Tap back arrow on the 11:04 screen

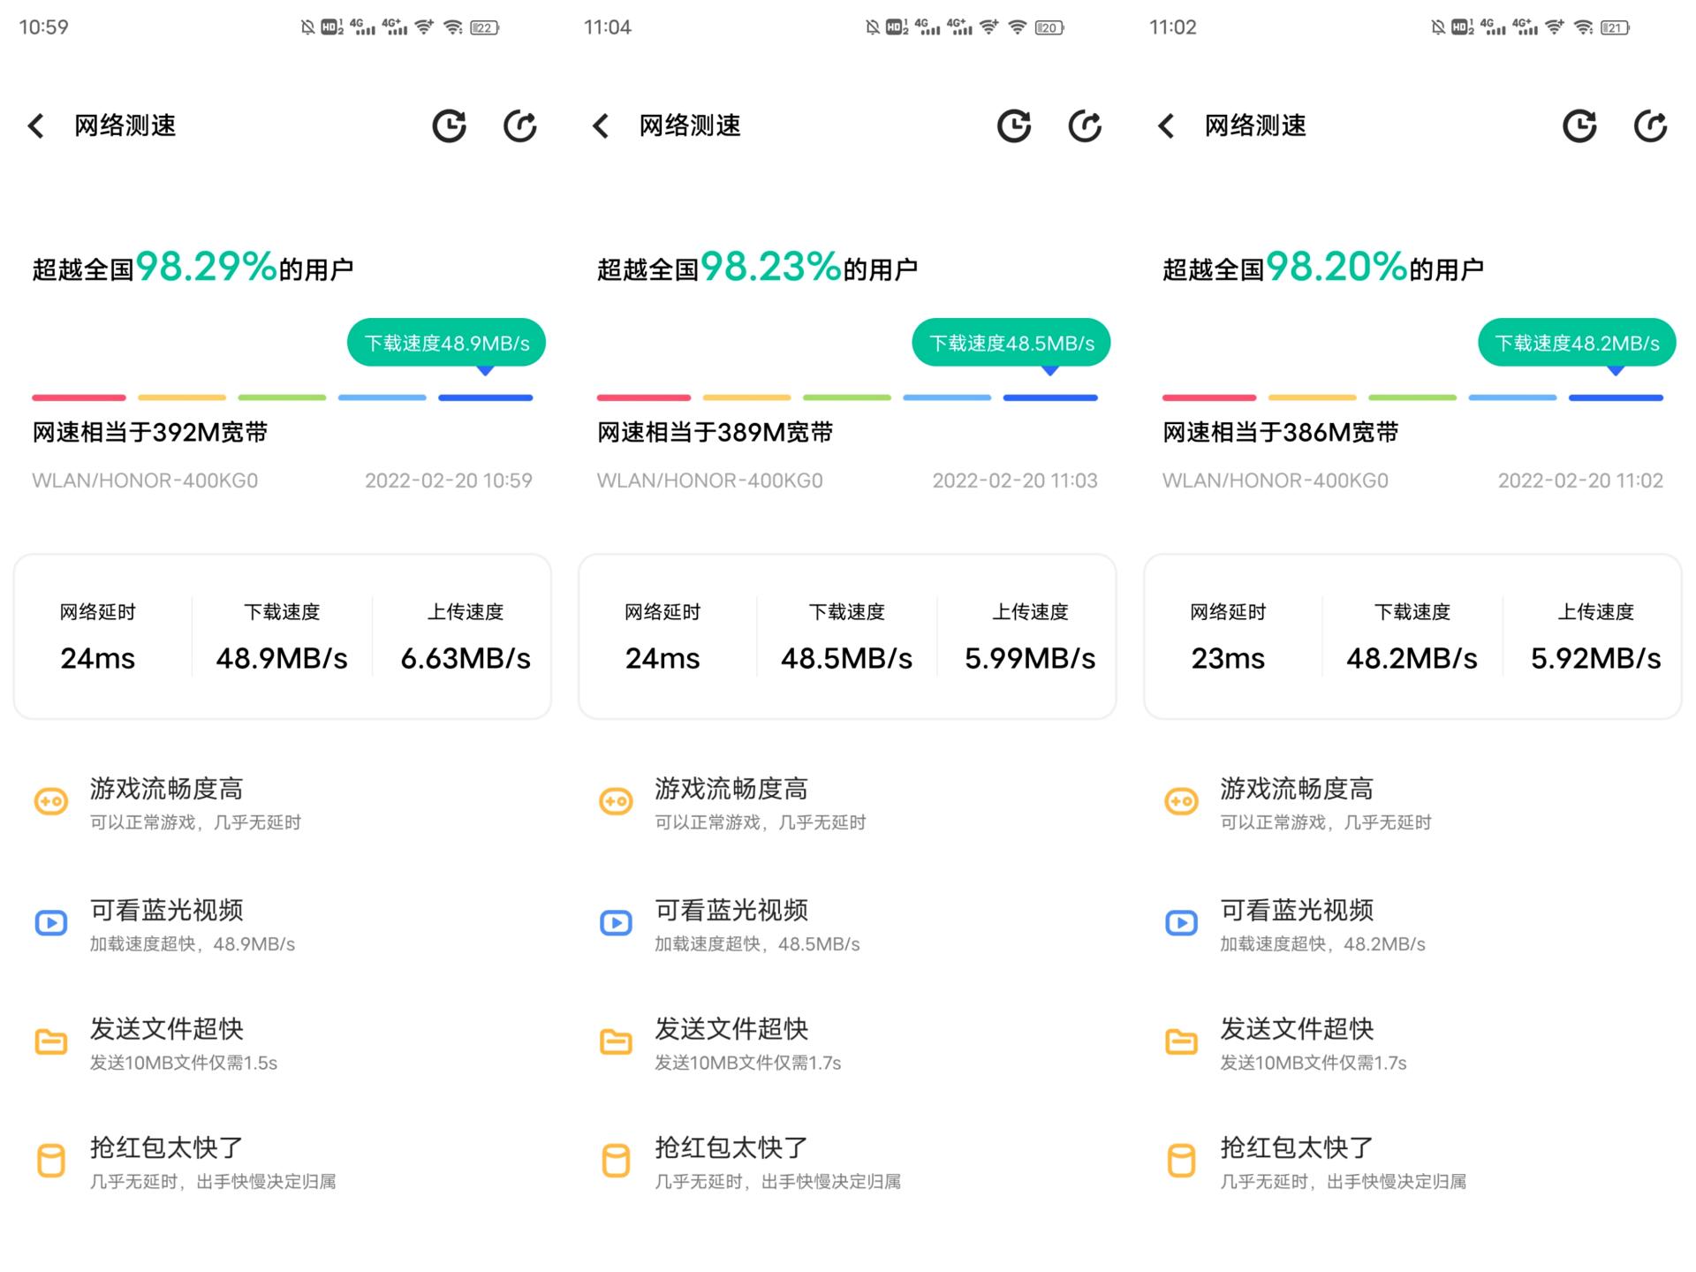tap(601, 126)
